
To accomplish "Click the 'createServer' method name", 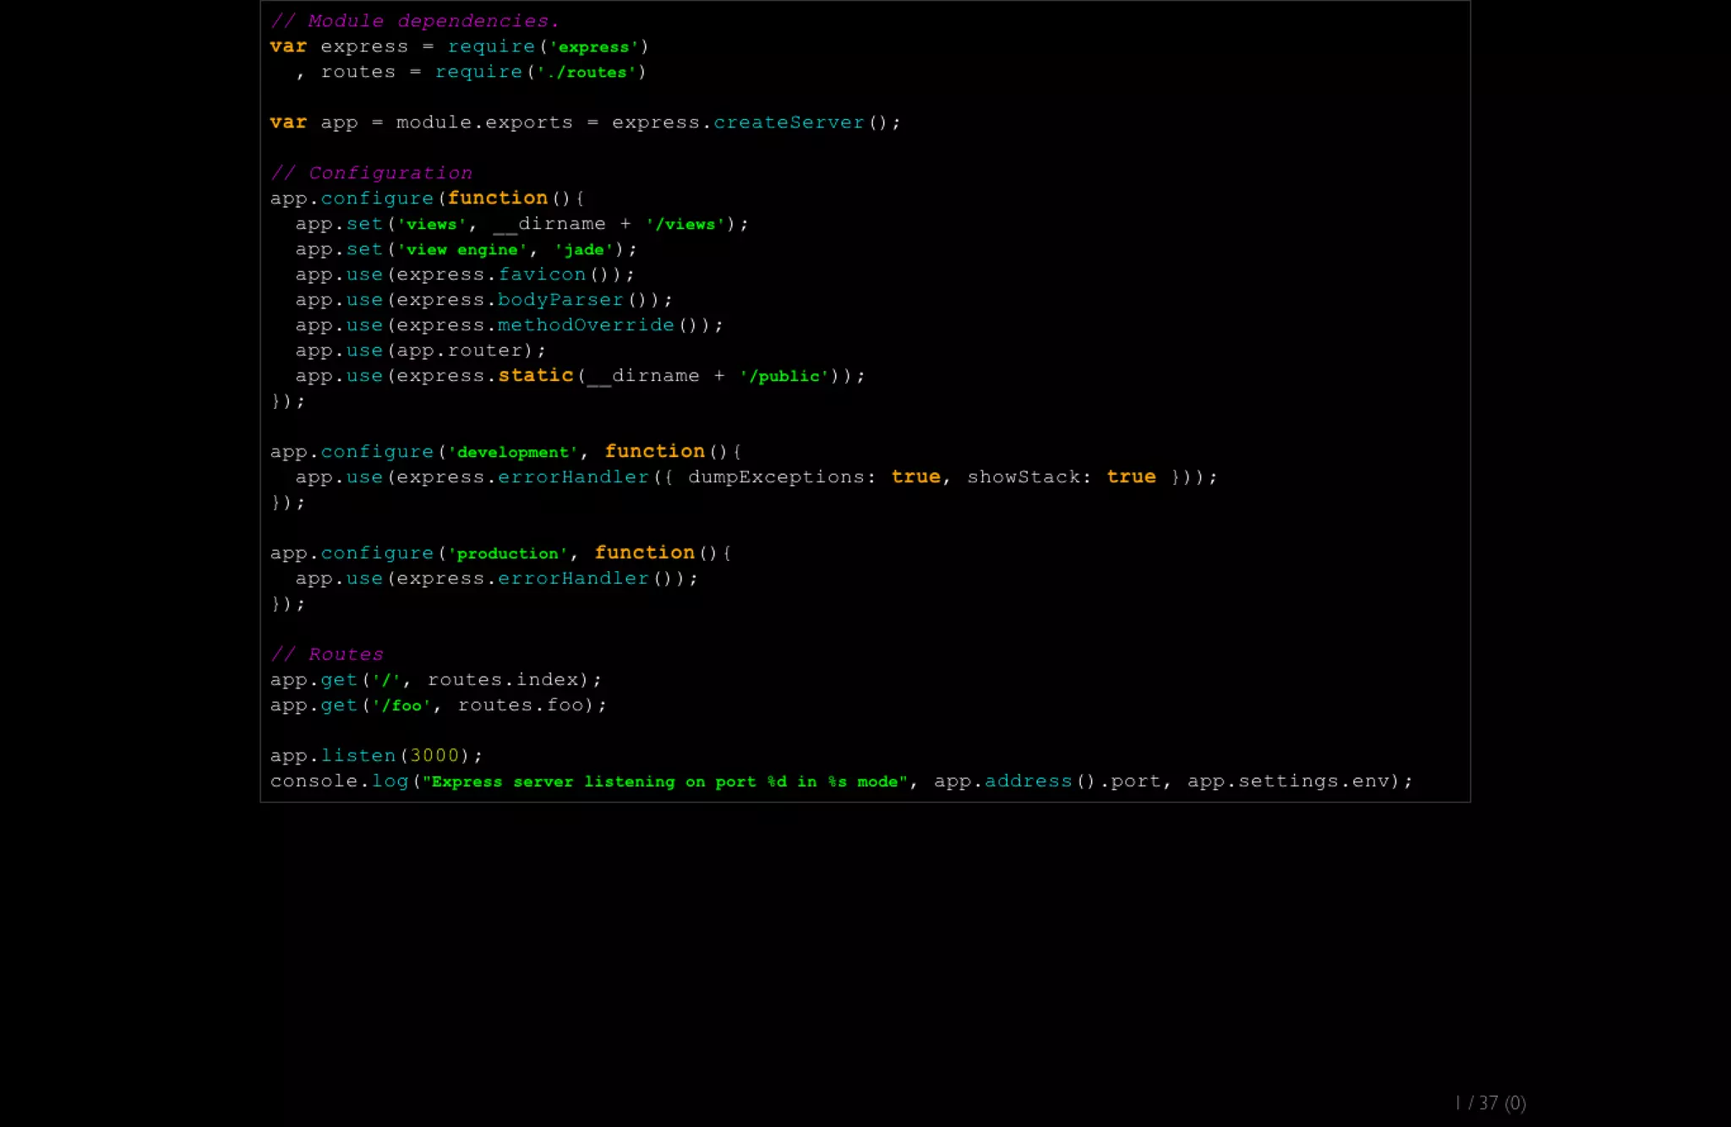I will (x=789, y=122).
